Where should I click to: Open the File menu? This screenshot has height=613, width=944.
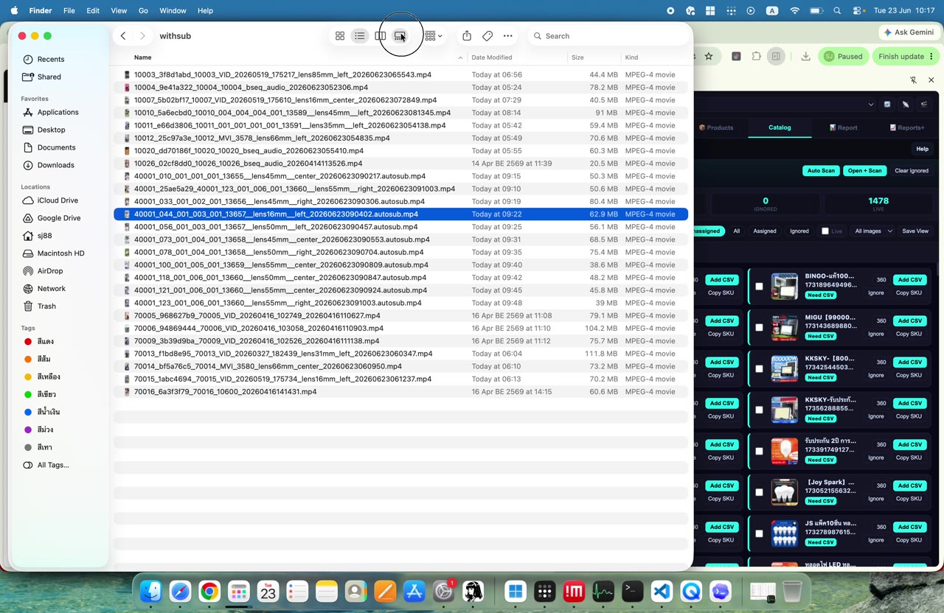click(69, 10)
